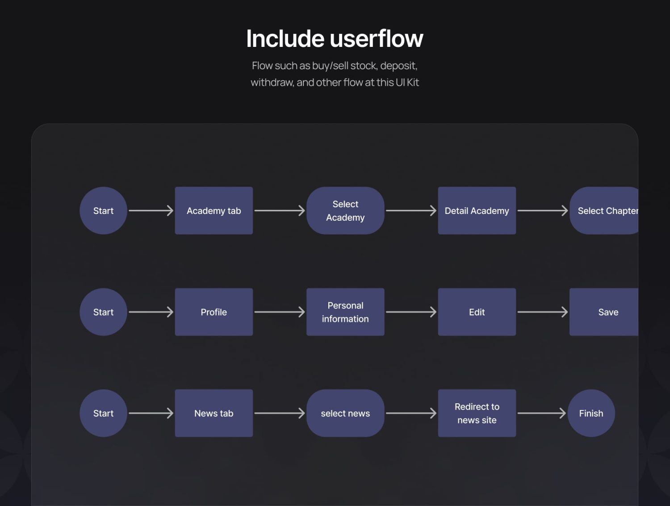The image size is (670, 506).
Task: Click the Include userflow heading
Action: click(x=335, y=38)
